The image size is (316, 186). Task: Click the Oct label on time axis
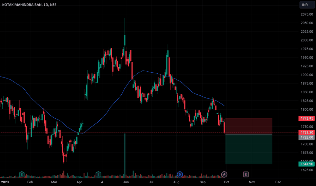[226, 182]
